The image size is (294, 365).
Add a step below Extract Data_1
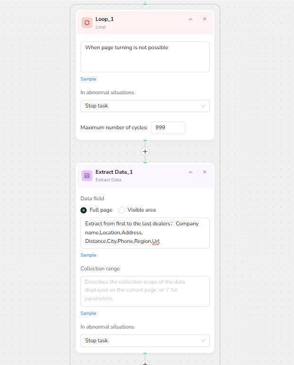[145, 363]
